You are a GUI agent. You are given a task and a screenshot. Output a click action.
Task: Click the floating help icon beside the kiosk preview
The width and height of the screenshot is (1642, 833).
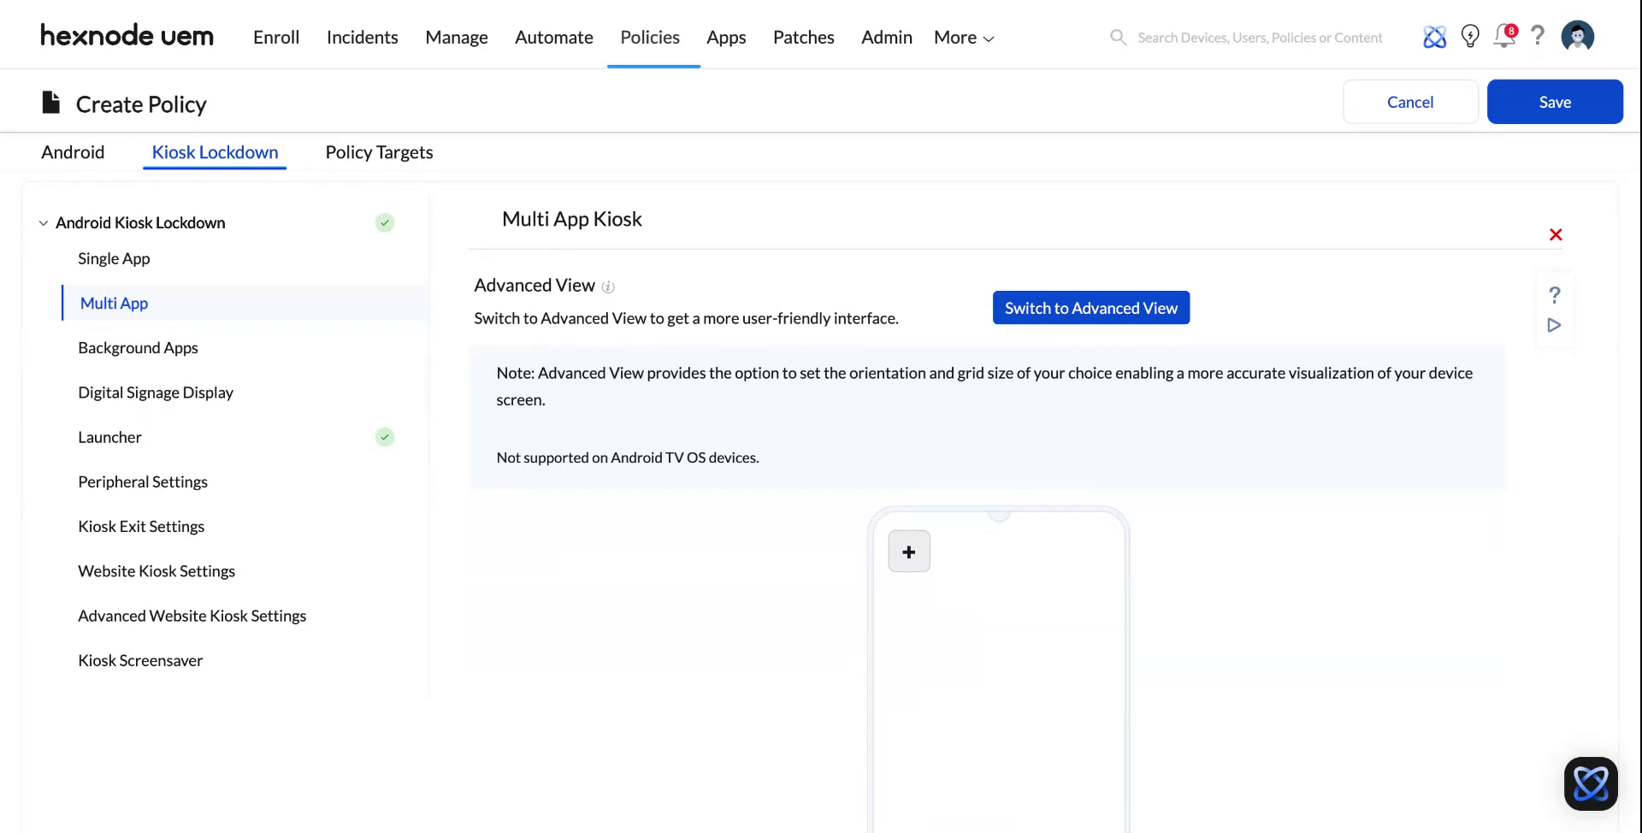(x=1554, y=294)
